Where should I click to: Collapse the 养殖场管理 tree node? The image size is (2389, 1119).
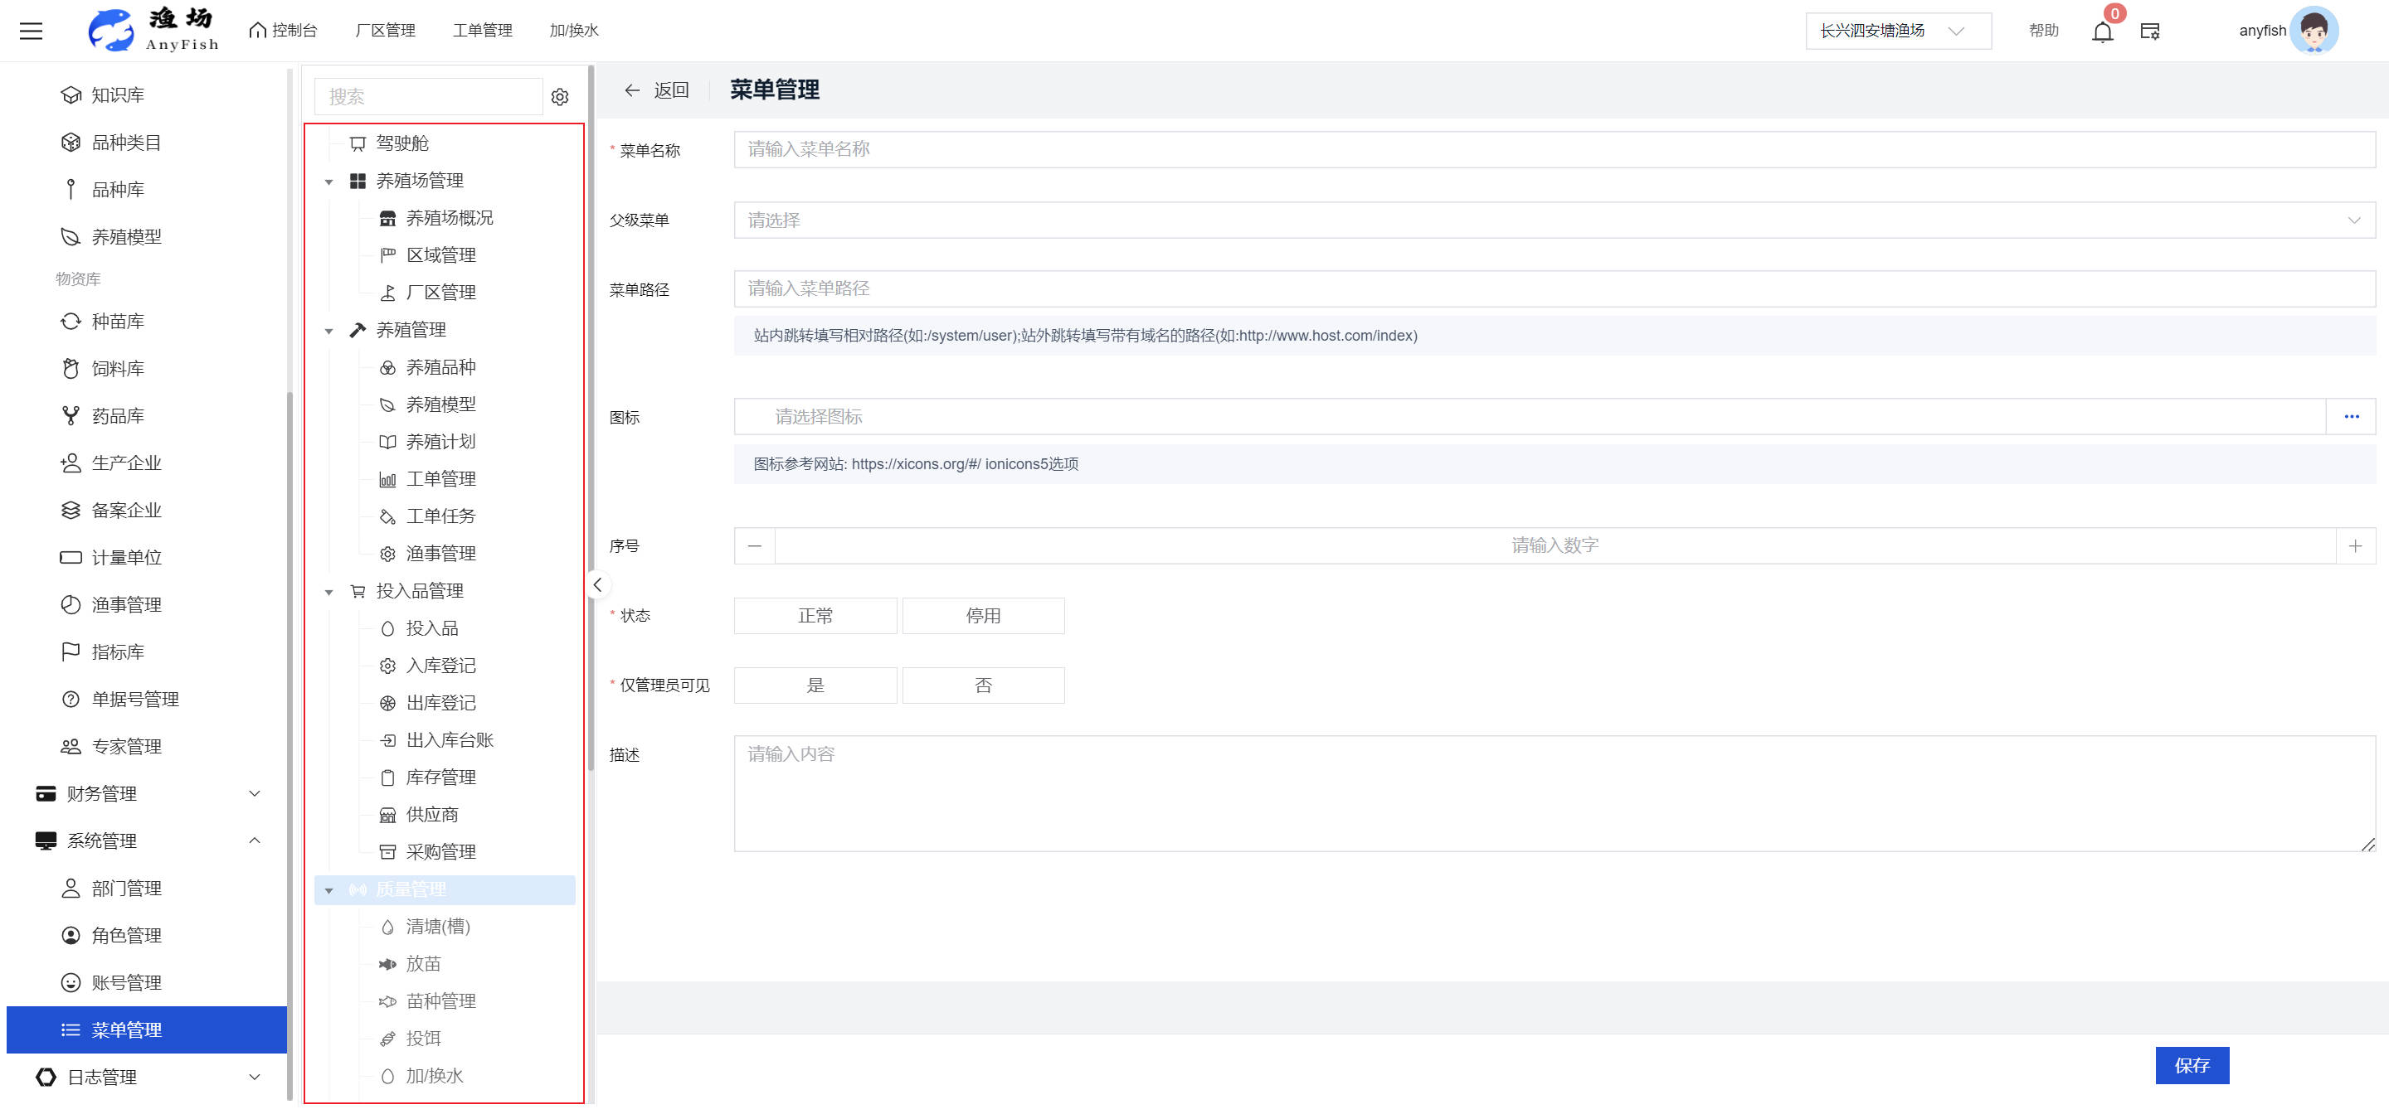click(329, 182)
